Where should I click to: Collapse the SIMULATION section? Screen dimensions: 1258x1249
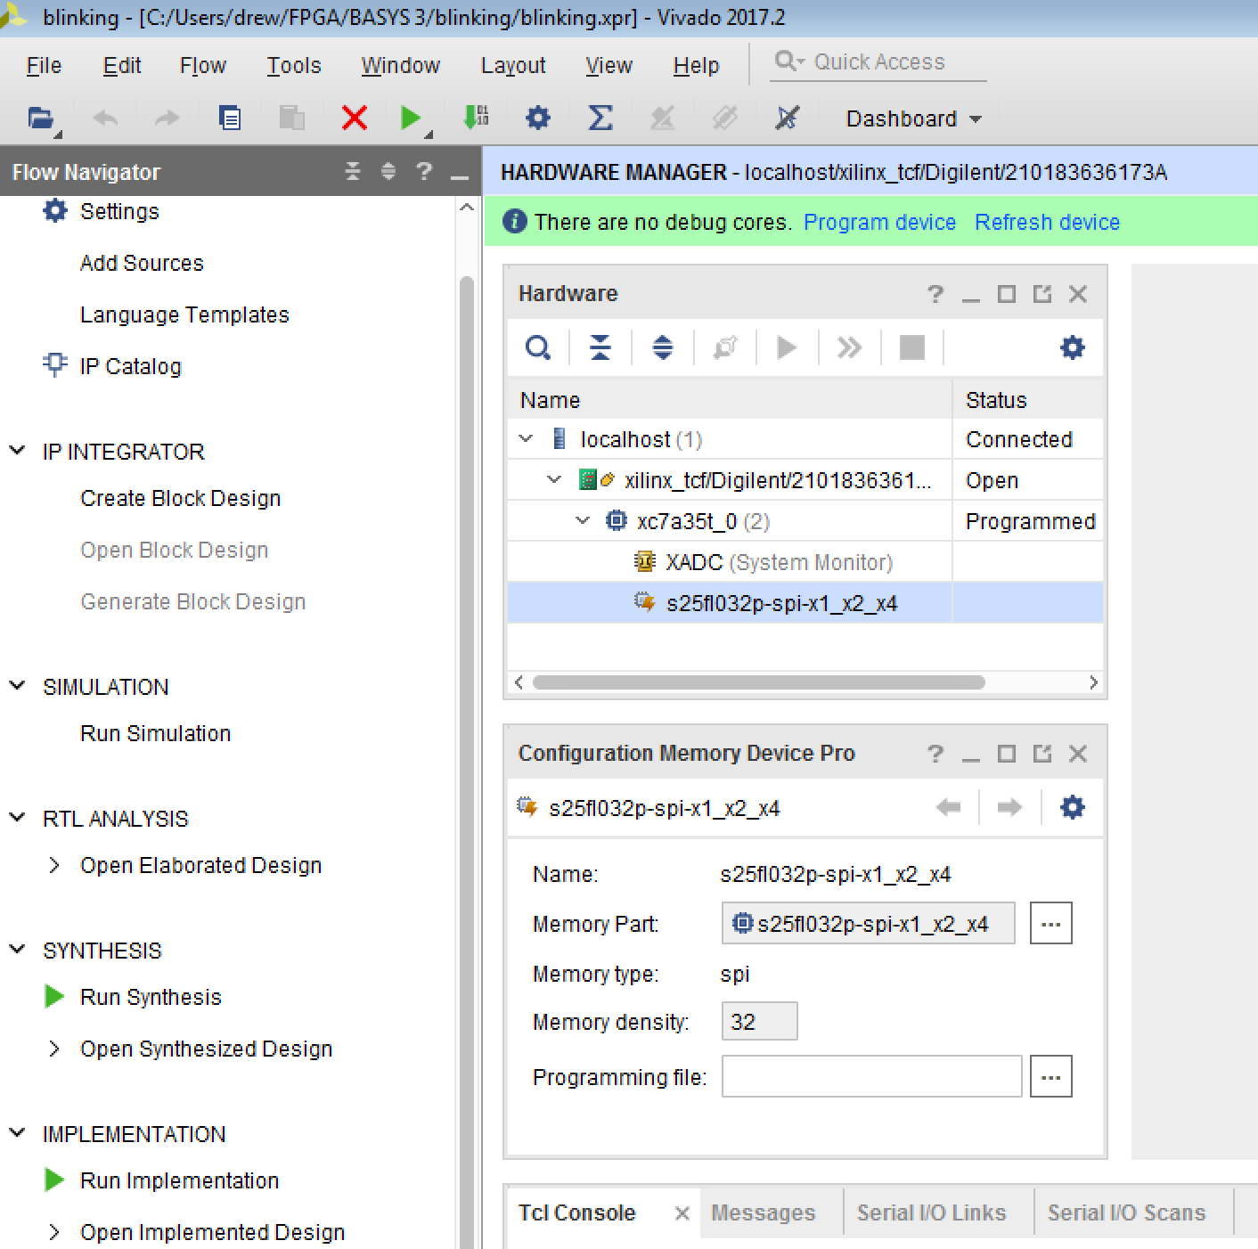(17, 686)
